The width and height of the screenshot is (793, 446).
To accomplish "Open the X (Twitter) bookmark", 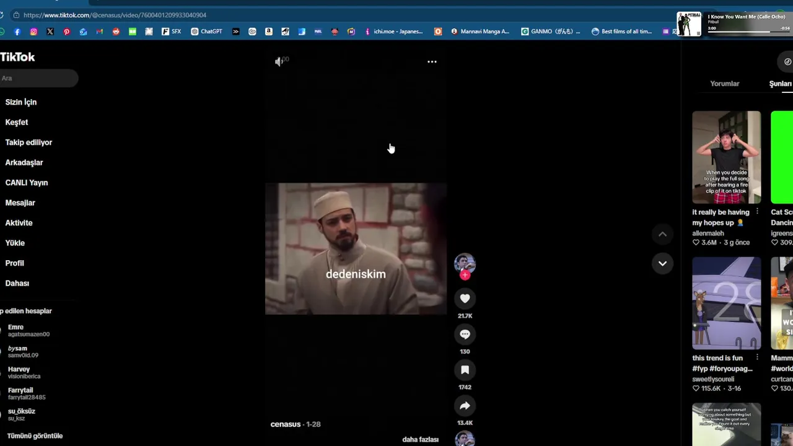I will click(50, 32).
